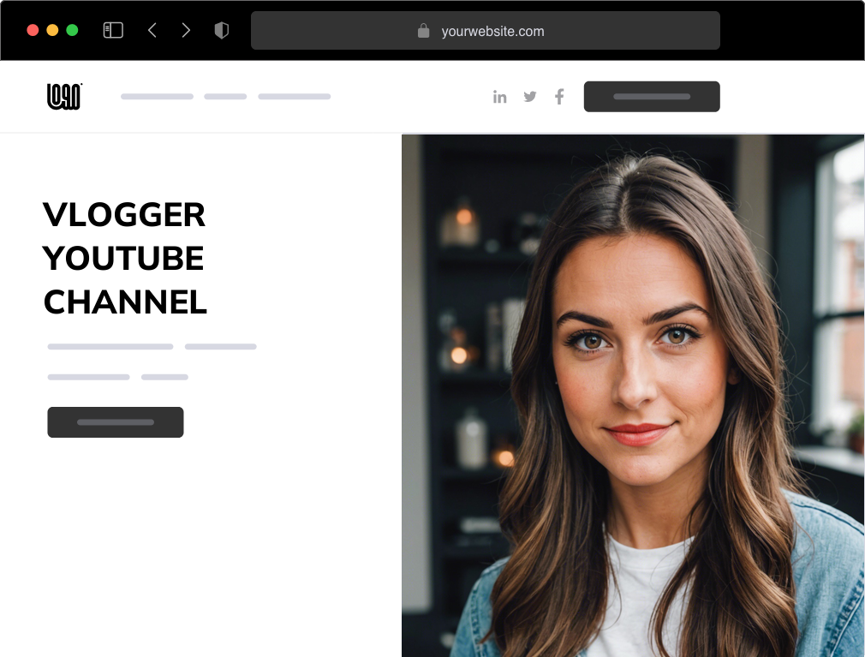
Task: Click the LinkedIn social icon
Action: click(x=500, y=96)
